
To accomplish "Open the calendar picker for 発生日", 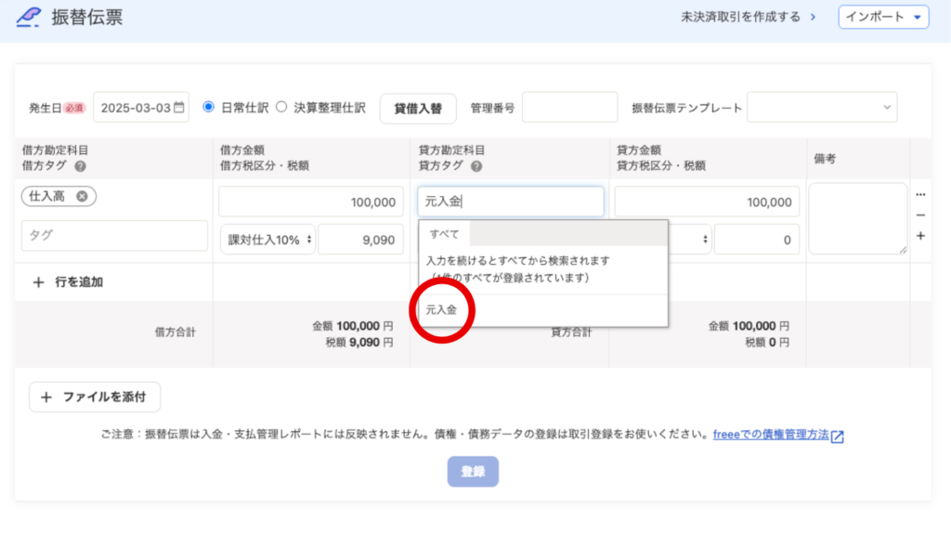I will tap(179, 108).
